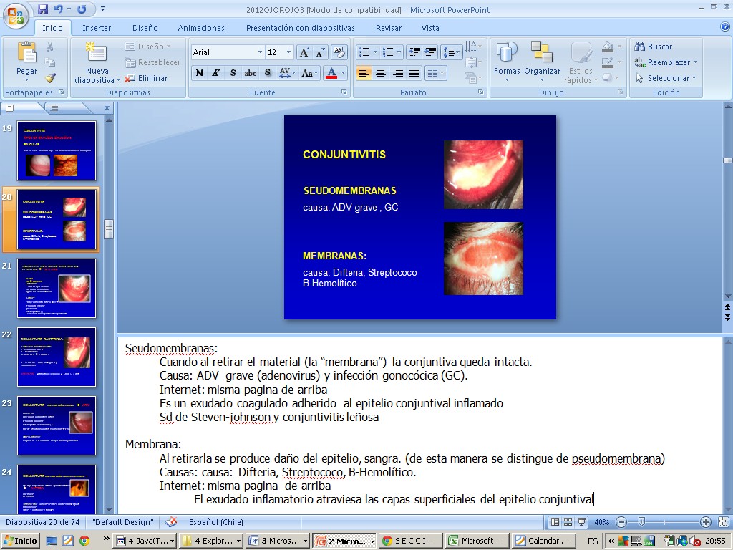
Task: Toggle bold formatting (N)
Action: coord(200,73)
